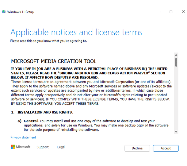Click the scrollbar down arrow
Screen dimensions: 187x166
(x=176, y=131)
